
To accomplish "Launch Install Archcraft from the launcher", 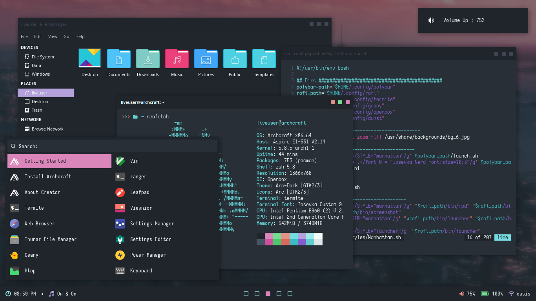I will (x=60, y=177).
